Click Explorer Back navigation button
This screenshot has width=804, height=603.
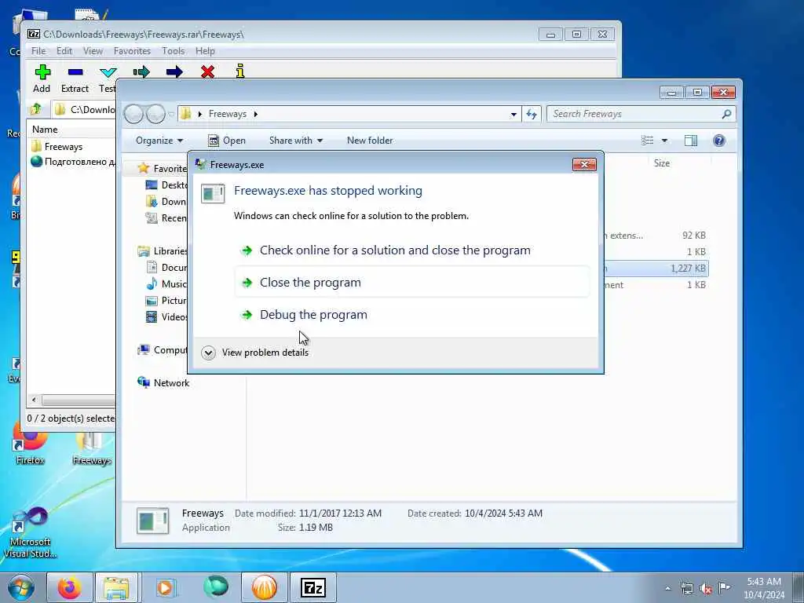pyautogui.click(x=133, y=114)
